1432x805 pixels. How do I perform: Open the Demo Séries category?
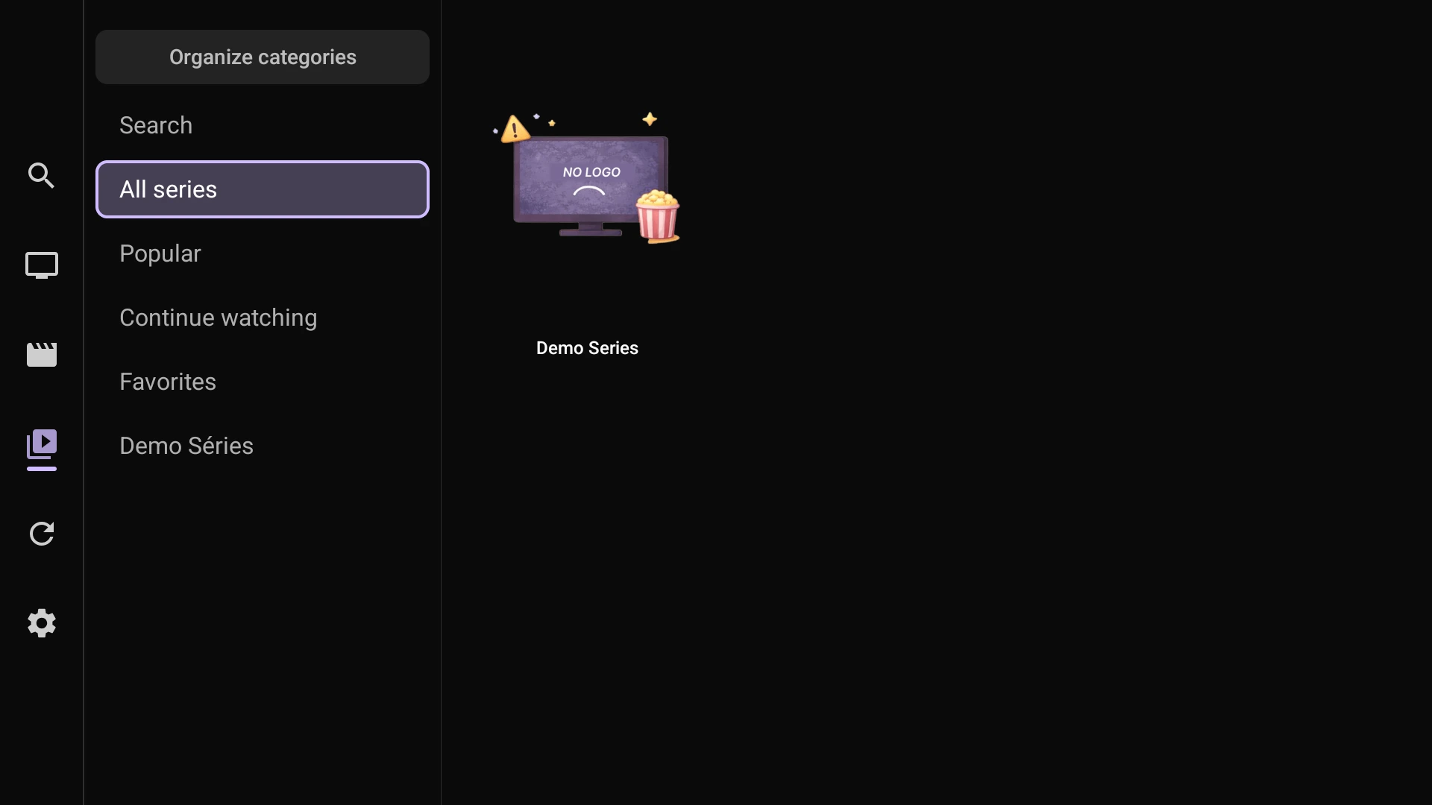pos(186,446)
